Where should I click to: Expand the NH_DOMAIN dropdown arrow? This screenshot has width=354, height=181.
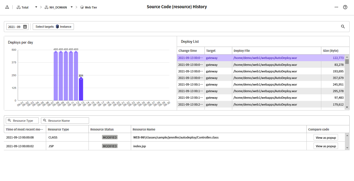[x=72, y=7]
